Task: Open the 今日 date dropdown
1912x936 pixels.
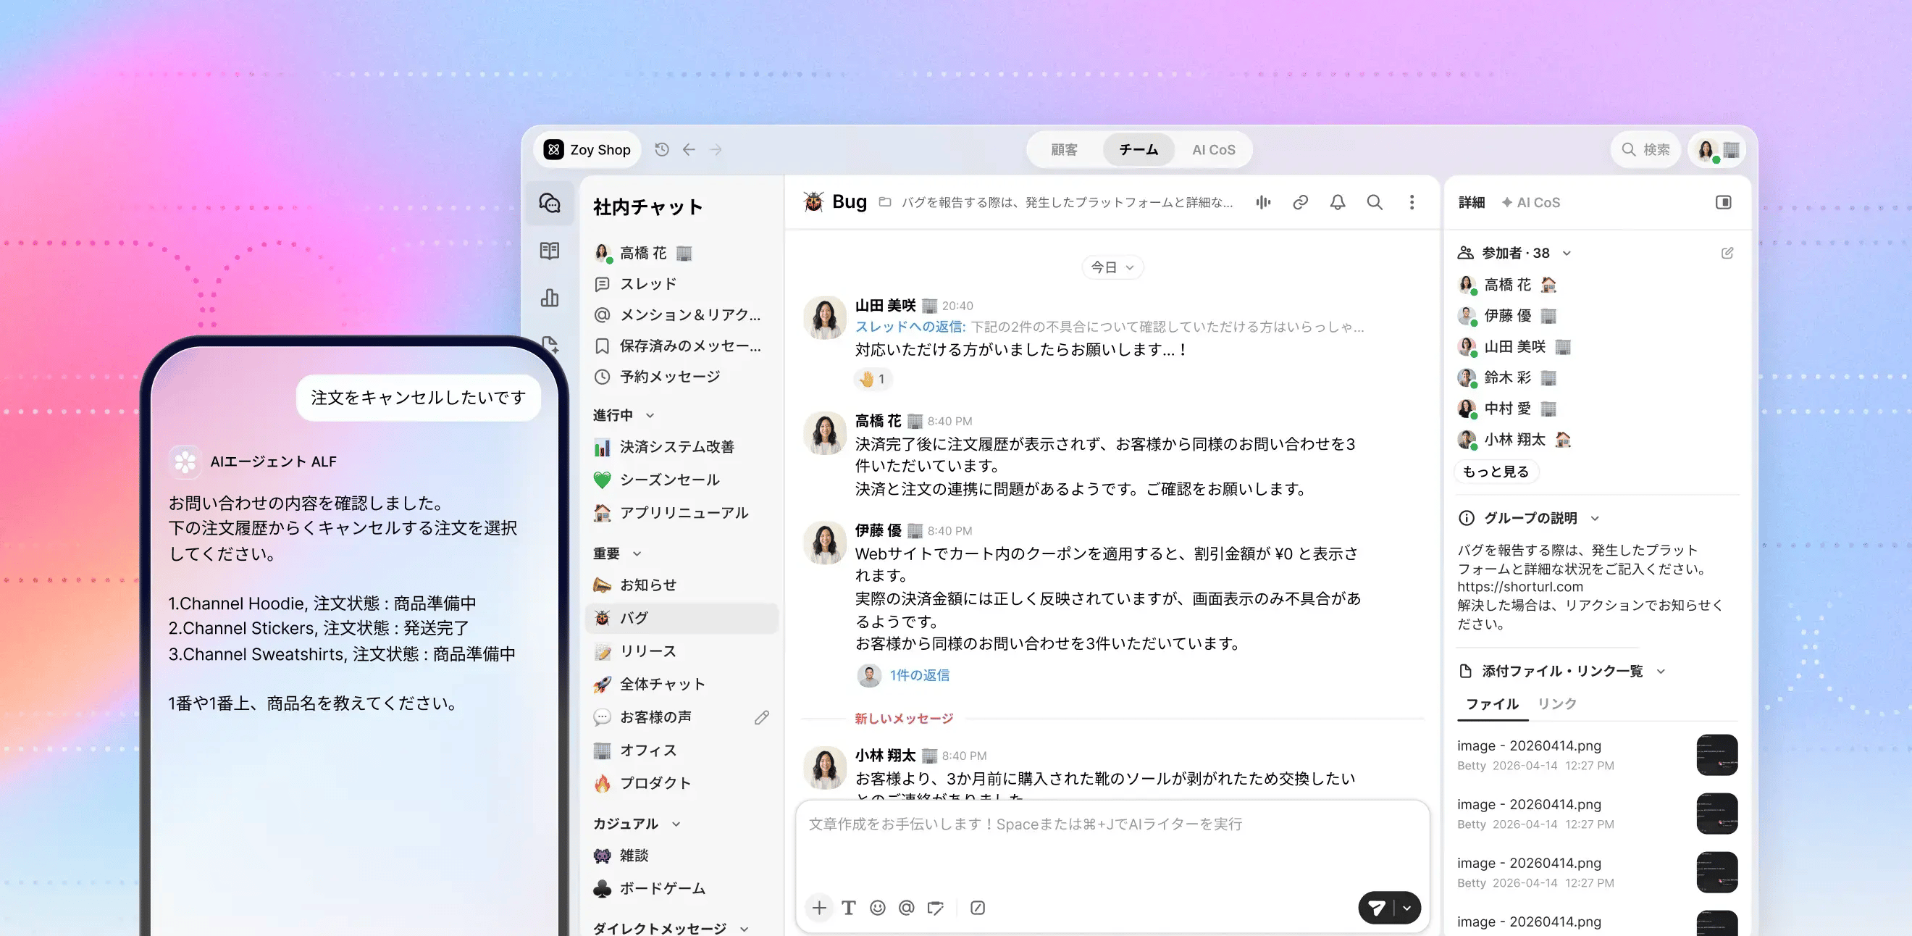Action: click(1112, 267)
